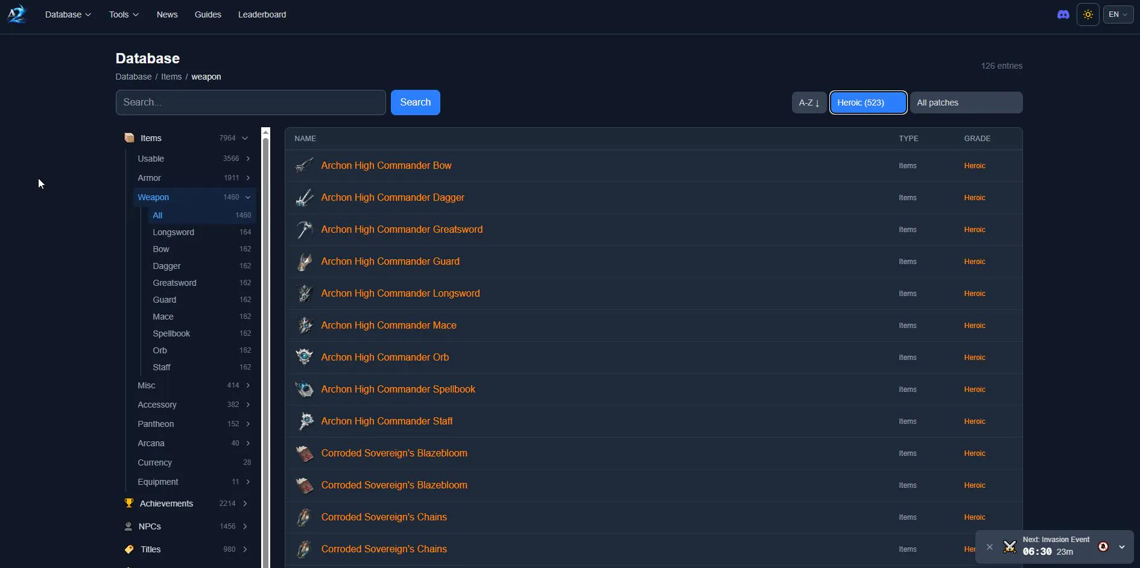1140x568 pixels.
Task: Sort by the NAME column header
Action: pos(305,139)
